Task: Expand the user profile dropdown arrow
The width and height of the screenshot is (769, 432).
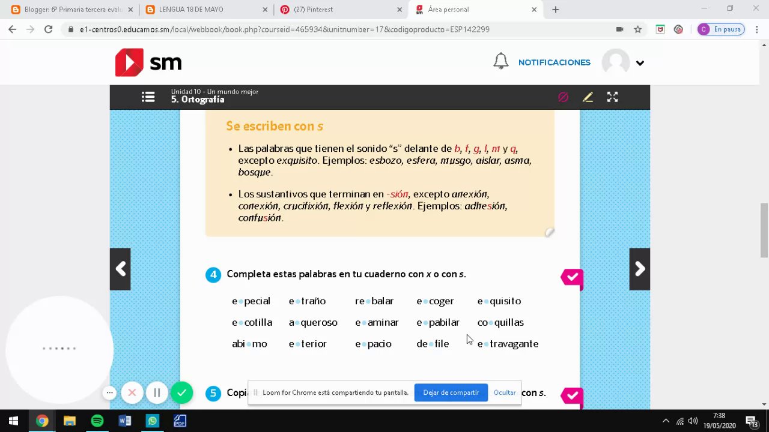Action: click(640, 63)
